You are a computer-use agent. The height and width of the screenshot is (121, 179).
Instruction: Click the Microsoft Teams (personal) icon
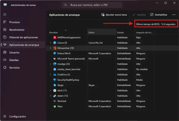55,59
